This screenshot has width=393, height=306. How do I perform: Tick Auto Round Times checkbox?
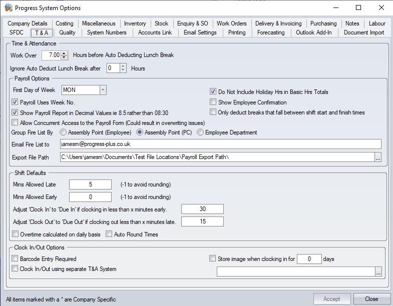pyautogui.click(x=109, y=234)
